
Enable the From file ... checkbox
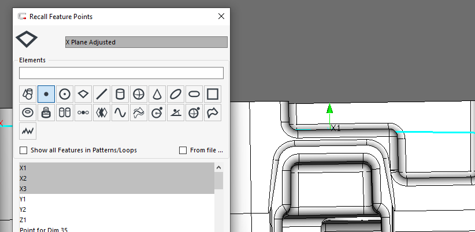click(183, 150)
